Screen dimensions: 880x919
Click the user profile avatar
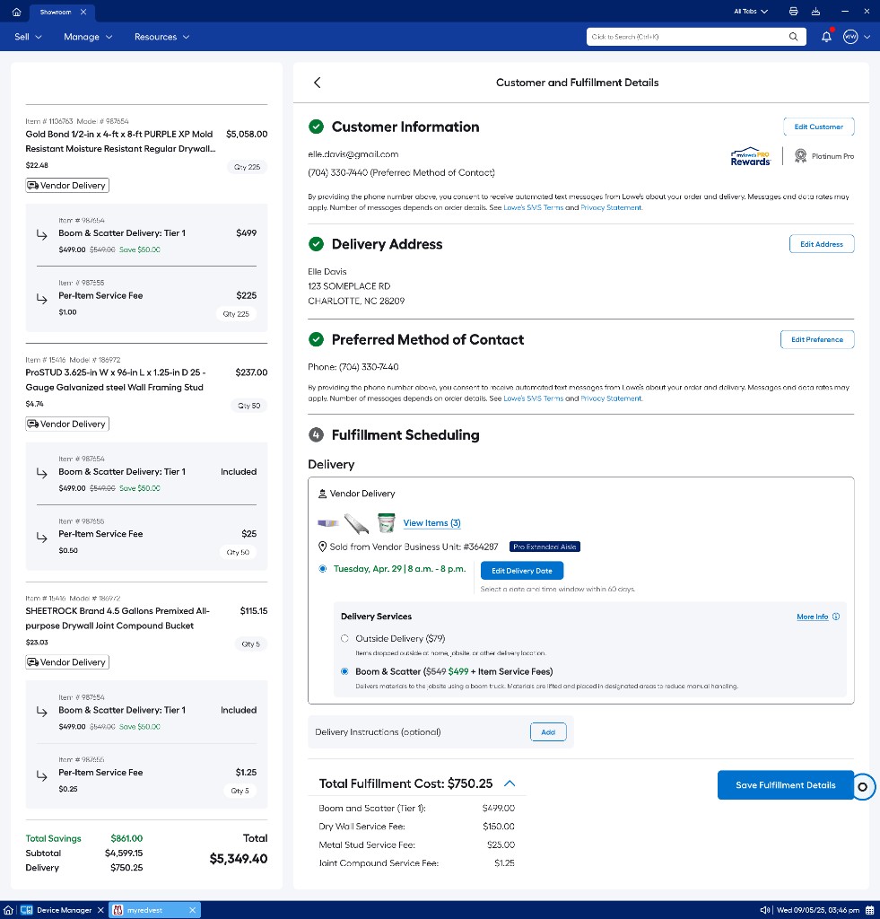tap(850, 36)
